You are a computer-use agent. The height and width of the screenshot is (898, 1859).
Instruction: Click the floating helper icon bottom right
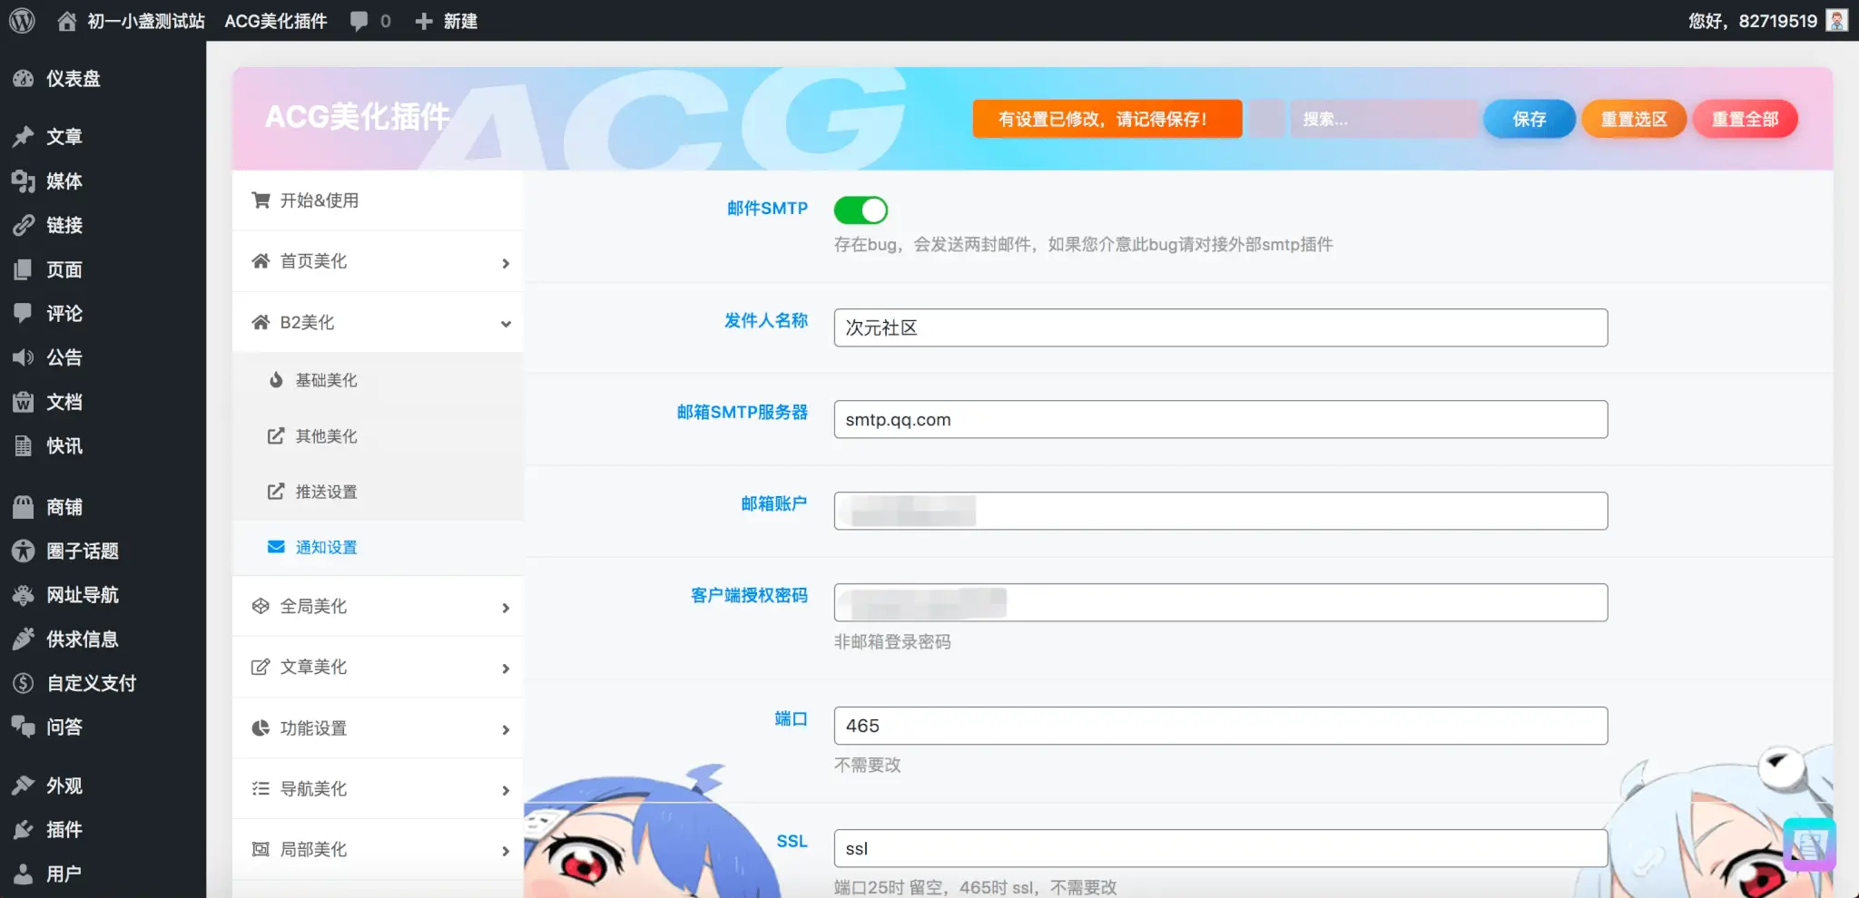pyautogui.click(x=1809, y=844)
